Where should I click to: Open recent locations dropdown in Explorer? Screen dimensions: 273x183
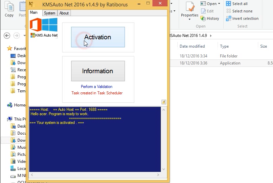pos(25,36)
